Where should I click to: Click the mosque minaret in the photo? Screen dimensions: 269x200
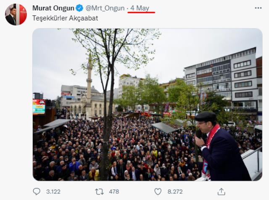[89, 80]
